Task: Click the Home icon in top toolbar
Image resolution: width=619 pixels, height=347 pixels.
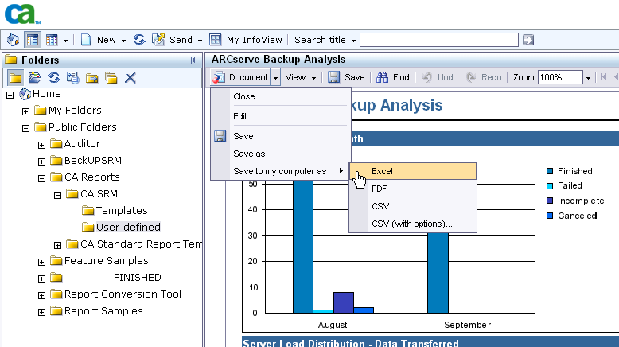Action: pyautogui.click(x=13, y=39)
